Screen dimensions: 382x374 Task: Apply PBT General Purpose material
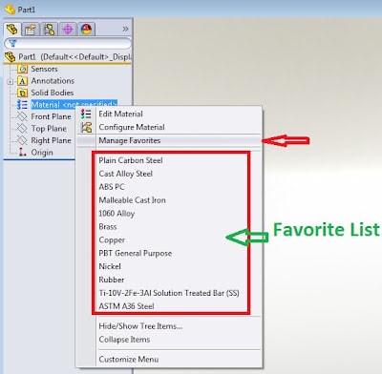(136, 253)
